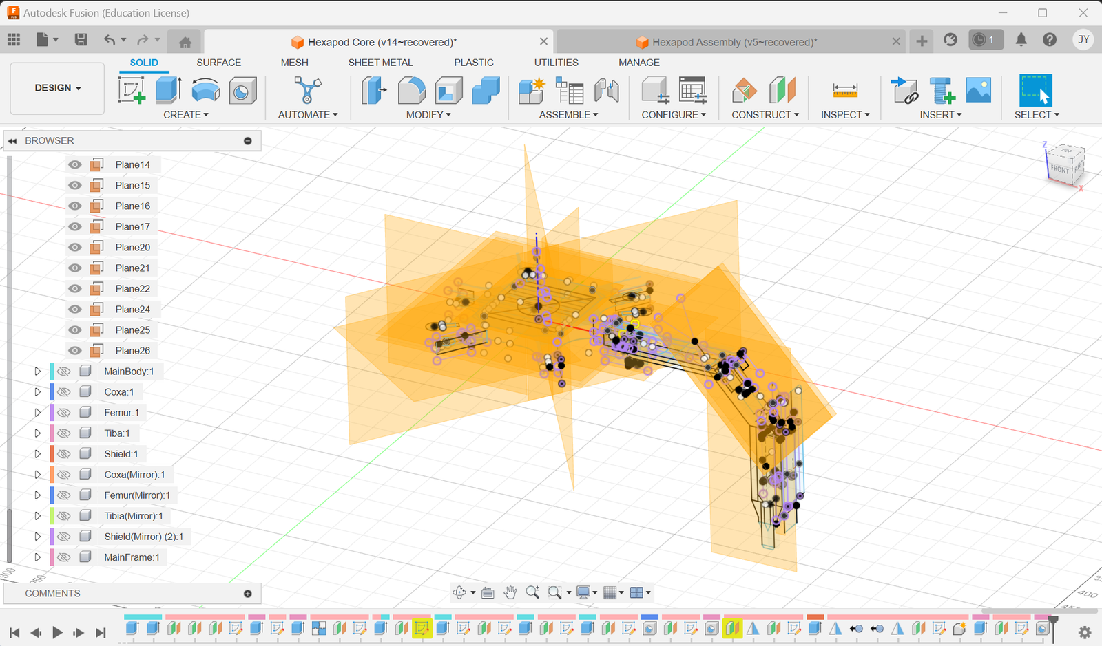The width and height of the screenshot is (1102, 646).
Task: Click the FRONT face of the ViewCube
Action: [x=1059, y=169]
